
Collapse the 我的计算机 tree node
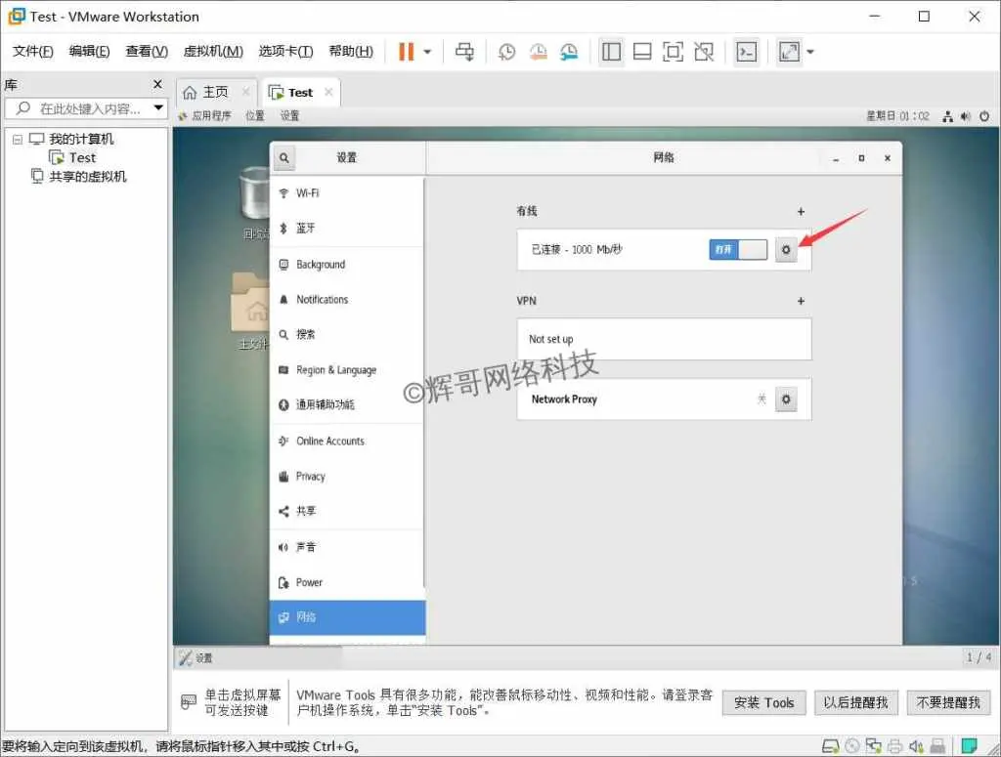[x=18, y=139]
